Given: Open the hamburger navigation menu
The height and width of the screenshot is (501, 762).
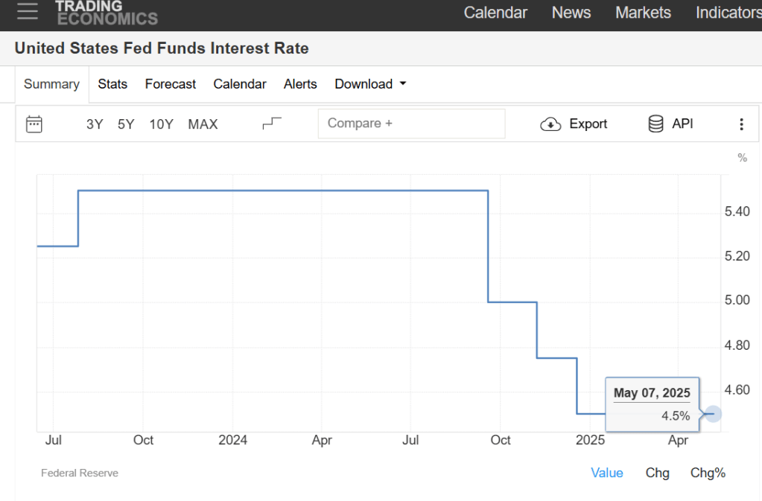Looking at the screenshot, I should click(28, 11).
